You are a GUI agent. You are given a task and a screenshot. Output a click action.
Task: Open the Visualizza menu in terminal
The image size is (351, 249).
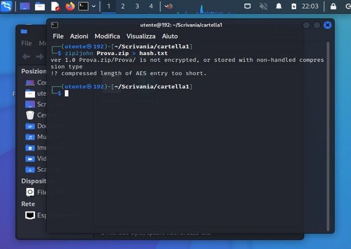(141, 36)
